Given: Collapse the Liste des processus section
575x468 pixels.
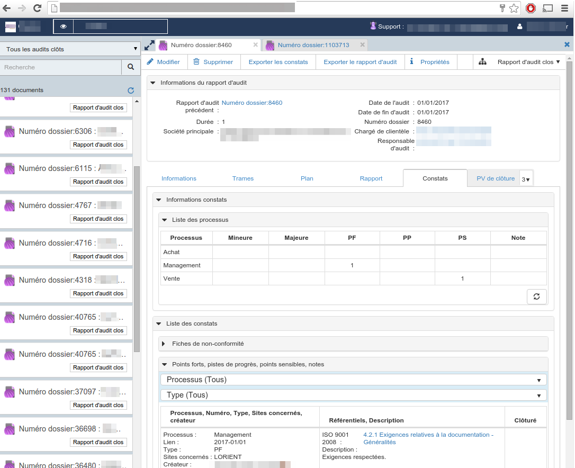Looking at the screenshot, I should tap(164, 220).
